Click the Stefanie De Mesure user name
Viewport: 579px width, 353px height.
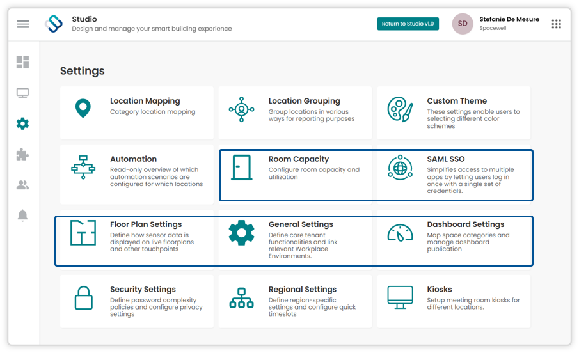(x=509, y=19)
